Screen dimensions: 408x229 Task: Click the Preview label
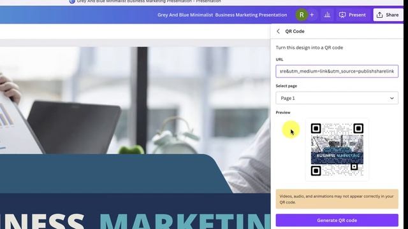point(283,113)
